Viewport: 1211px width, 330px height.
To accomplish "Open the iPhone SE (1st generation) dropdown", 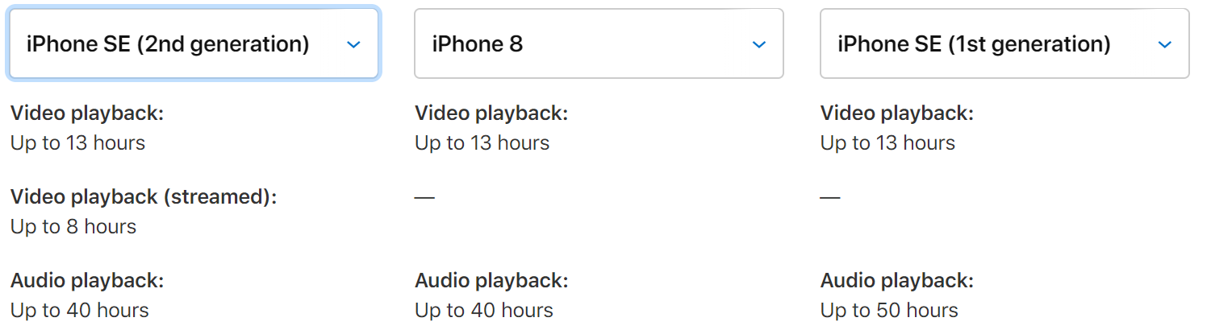I will click(x=1004, y=43).
